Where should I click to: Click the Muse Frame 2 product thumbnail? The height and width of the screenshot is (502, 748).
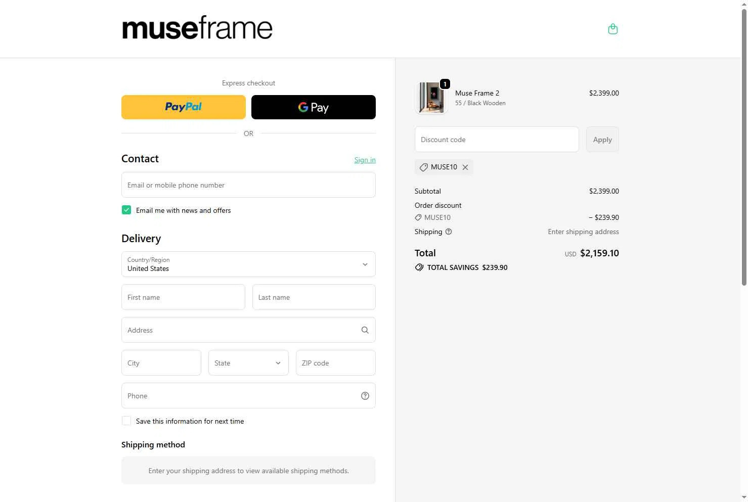431,98
